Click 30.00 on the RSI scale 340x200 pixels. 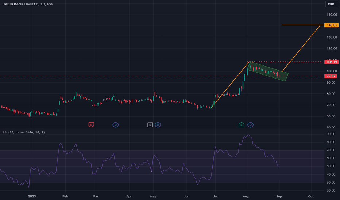[x=331, y=182]
